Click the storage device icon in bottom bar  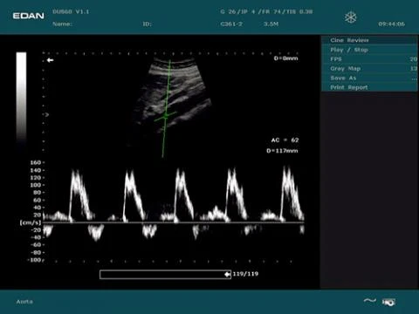[x=388, y=303]
